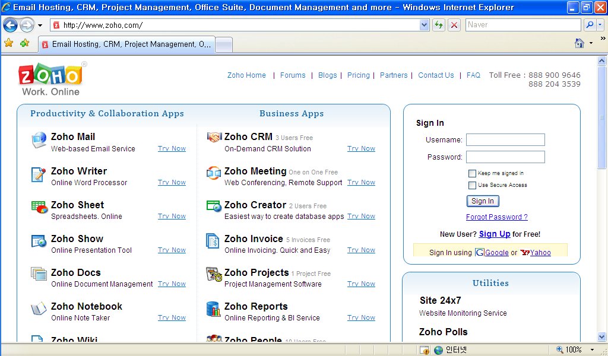Click the Zoho CRM handshake icon
608x356 pixels.
pos(214,136)
